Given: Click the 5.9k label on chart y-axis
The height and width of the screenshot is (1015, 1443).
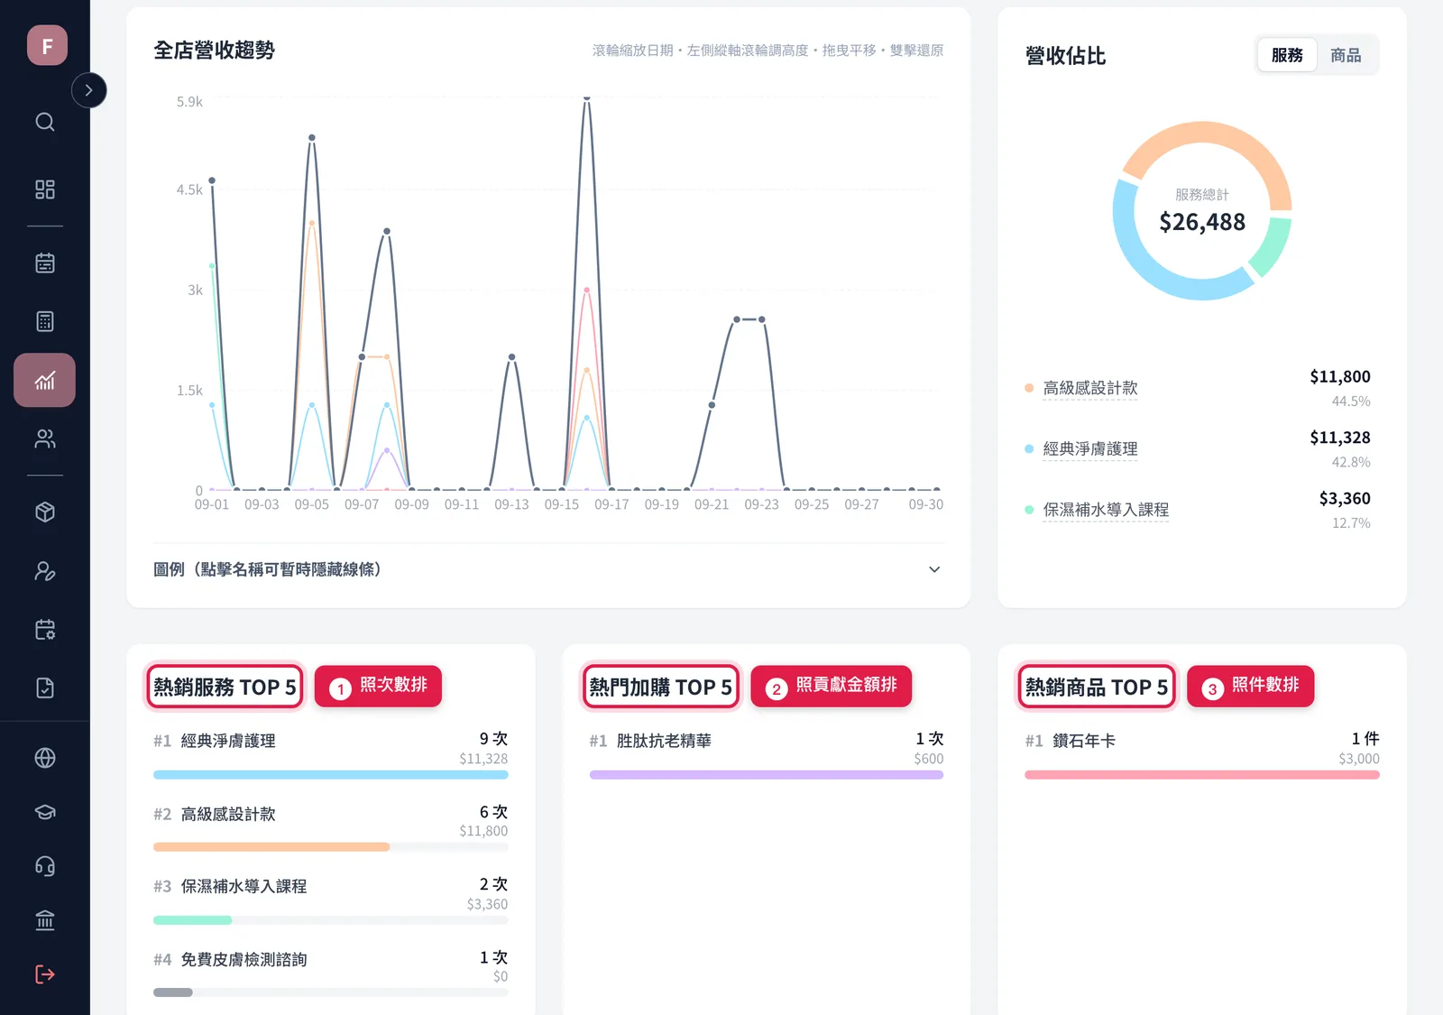Looking at the screenshot, I should point(189,102).
